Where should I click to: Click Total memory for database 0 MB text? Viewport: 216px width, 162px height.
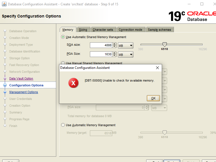pos(90,116)
